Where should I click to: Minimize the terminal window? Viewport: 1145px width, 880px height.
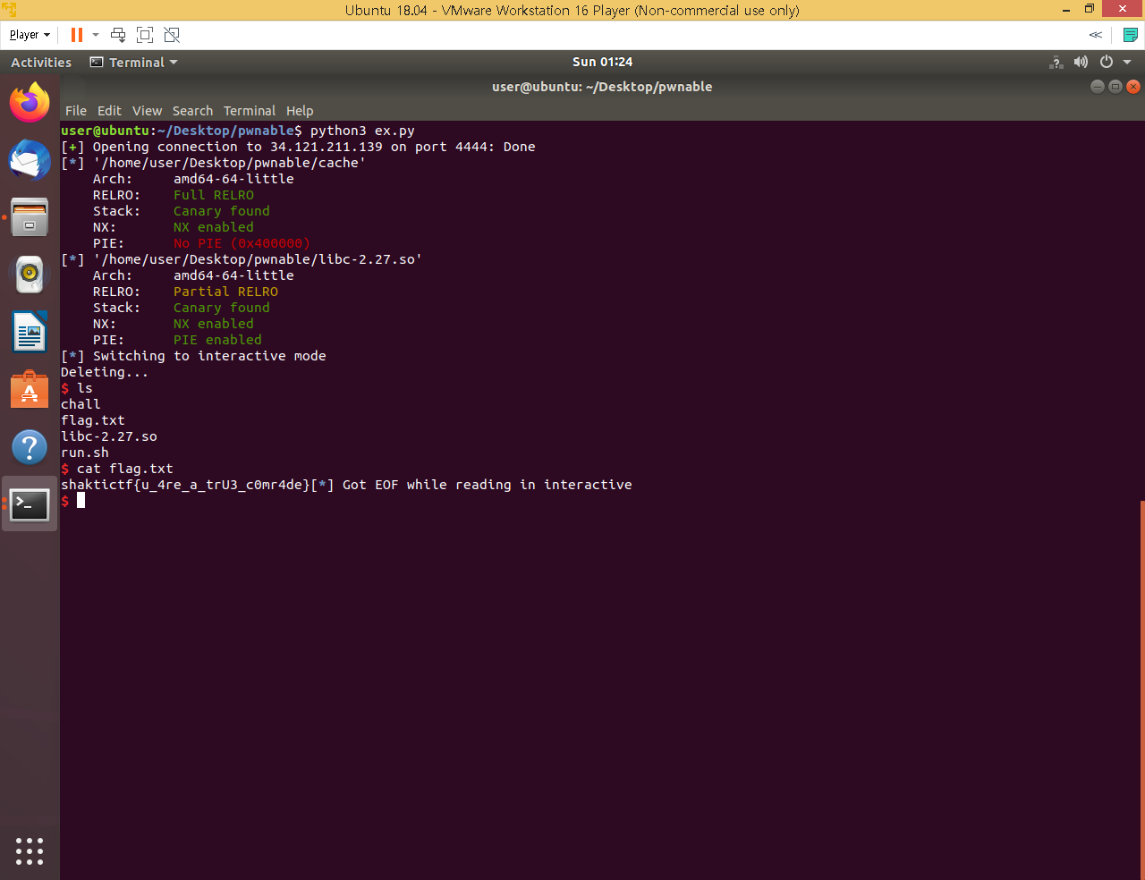click(1098, 87)
